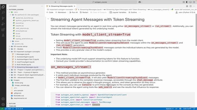Open the Search view in activity bar
The image size is (197, 110).
click(x=3, y=13)
